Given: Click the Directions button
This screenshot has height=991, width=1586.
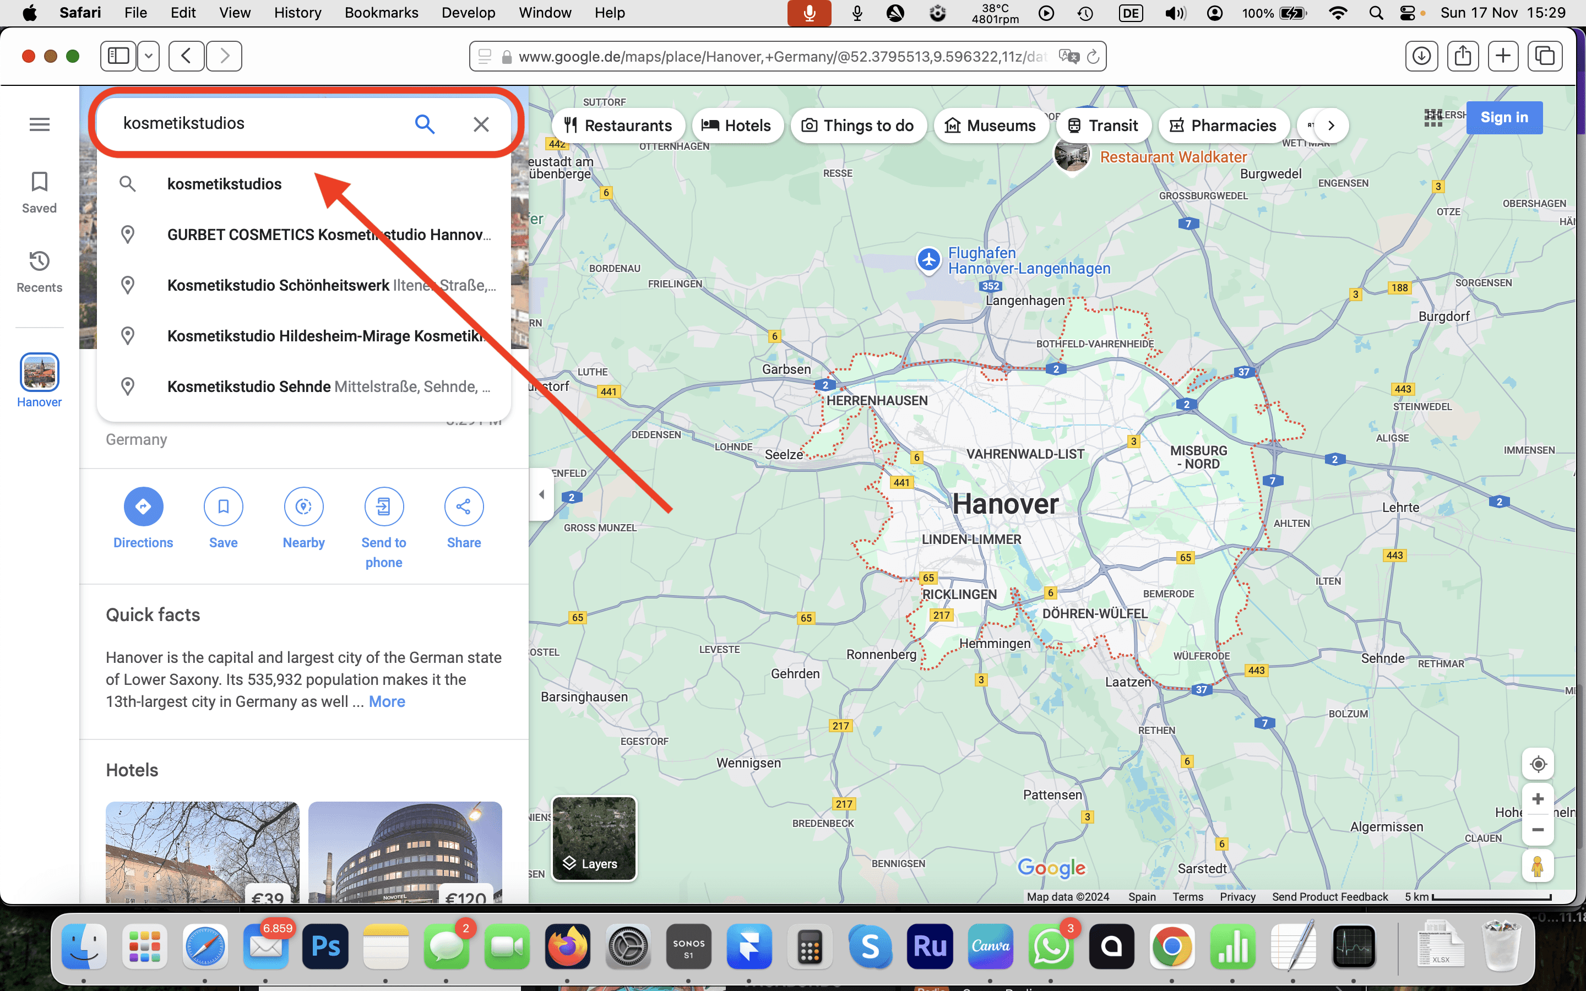Looking at the screenshot, I should coord(143,507).
